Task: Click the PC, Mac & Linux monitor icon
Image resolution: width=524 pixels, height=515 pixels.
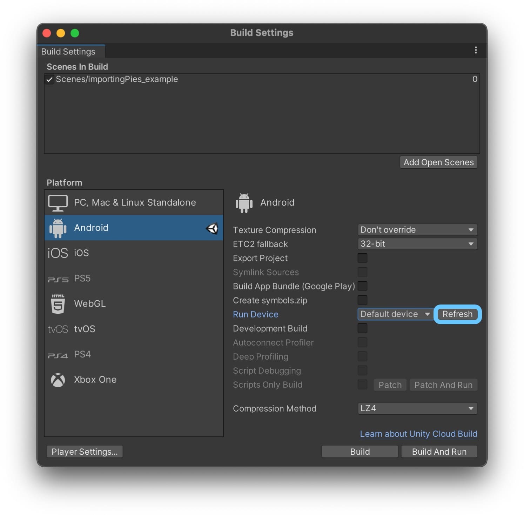Action: coord(58,203)
